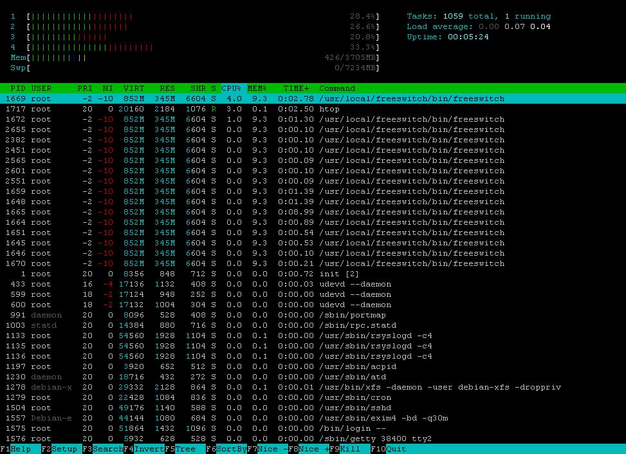Select the /usr/sbin/acpid process row
This screenshot has height=454, width=626.
(313, 367)
